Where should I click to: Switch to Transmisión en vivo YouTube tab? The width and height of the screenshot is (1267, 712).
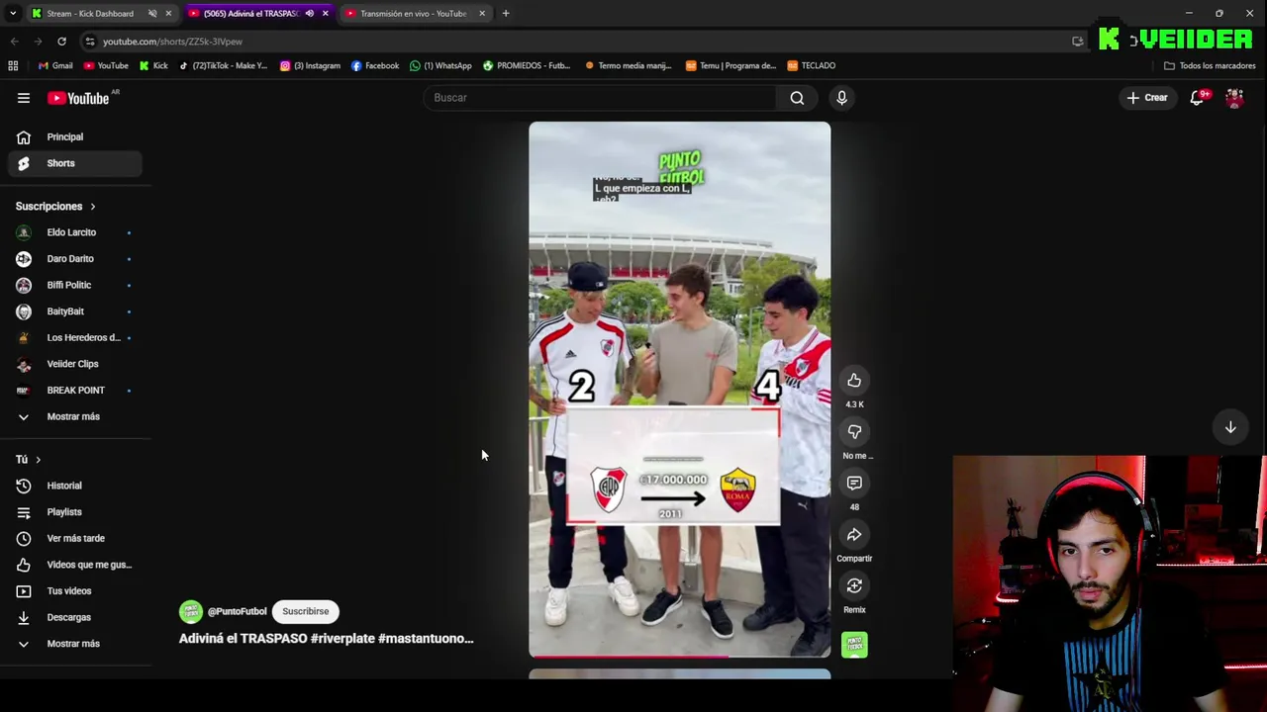(x=413, y=13)
